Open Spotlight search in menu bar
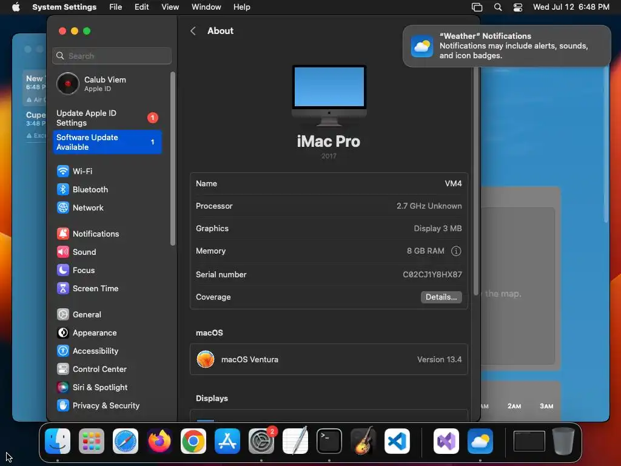621x466 pixels. click(x=498, y=7)
